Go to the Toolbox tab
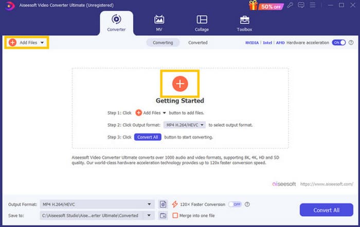Screen dimensions: 360x227 click(x=244, y=23)
